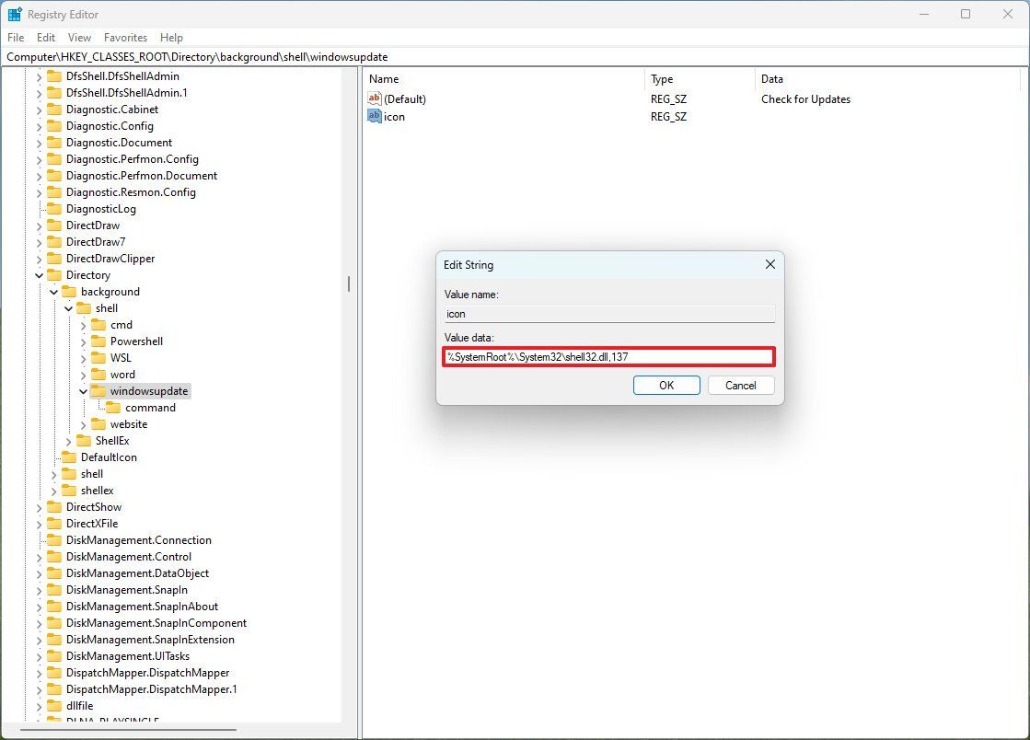Expand the website subkey

82,423
